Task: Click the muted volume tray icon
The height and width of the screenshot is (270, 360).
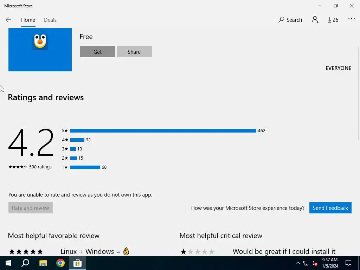Action: pyautogui.click(x=314, y=263)
